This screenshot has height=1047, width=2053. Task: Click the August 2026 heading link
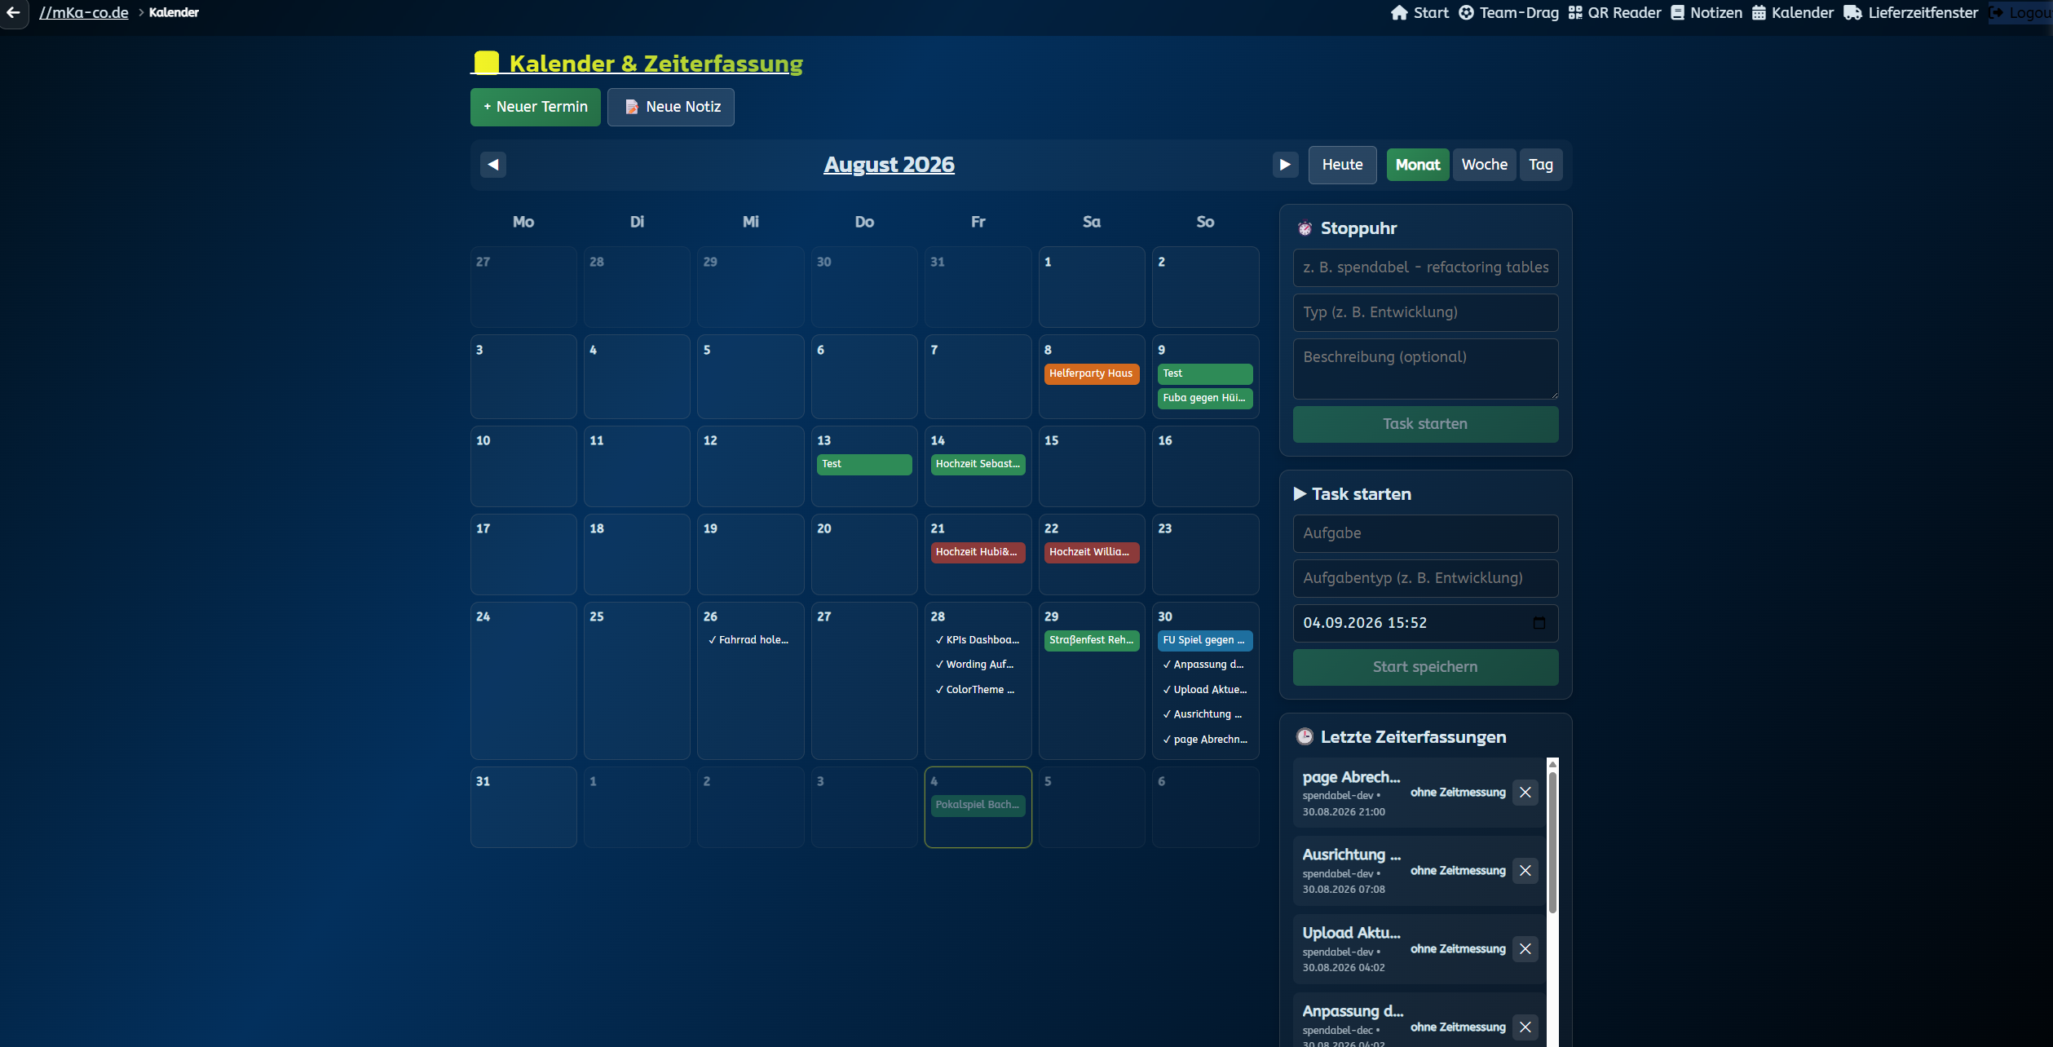coord(889,165)
